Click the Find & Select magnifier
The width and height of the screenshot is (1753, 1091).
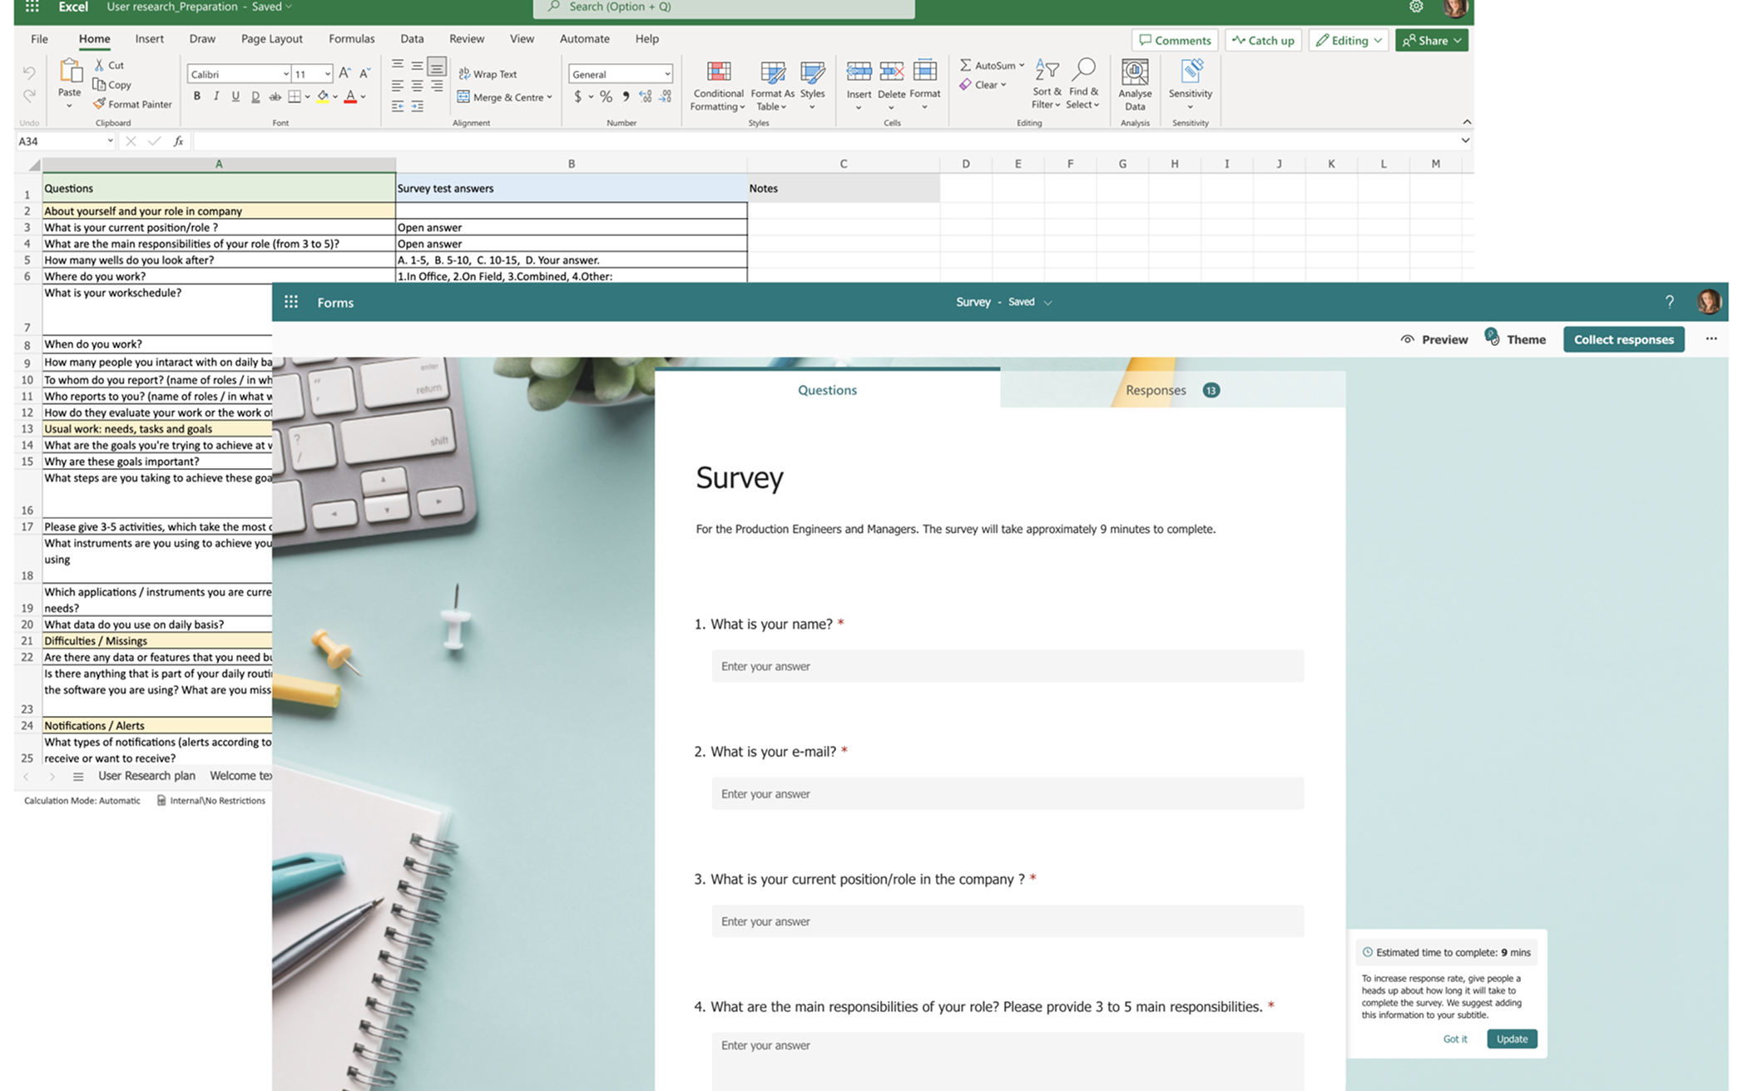point(1083,70)
